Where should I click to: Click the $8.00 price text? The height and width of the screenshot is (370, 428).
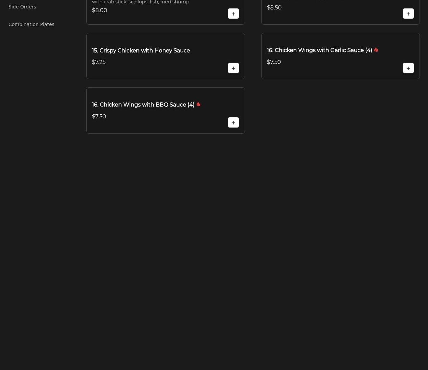pos(99,10)
